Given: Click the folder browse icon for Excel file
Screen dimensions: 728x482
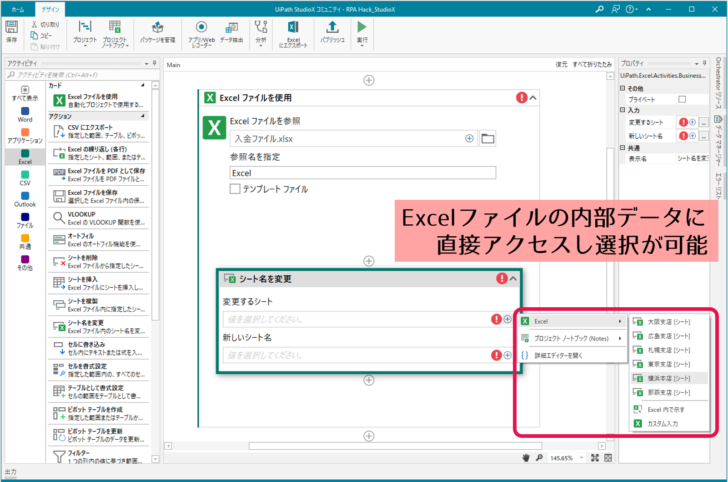Looking at the screenshot, I should coord(487,138).
